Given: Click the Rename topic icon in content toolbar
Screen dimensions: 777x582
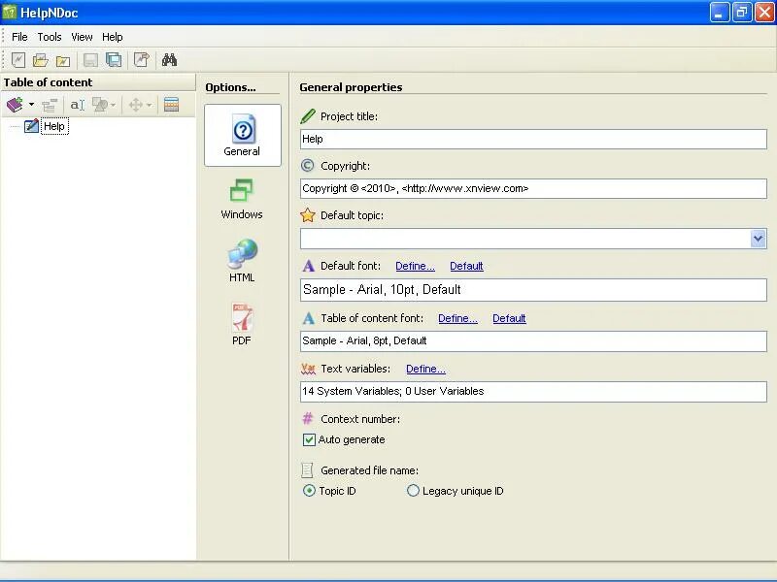Looking at the screenshot, I should click(78, 105).
